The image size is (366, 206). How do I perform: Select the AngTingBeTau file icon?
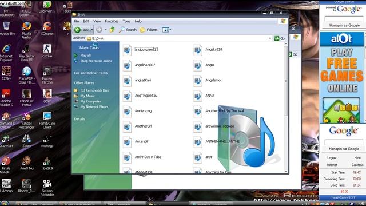(127, 96)
